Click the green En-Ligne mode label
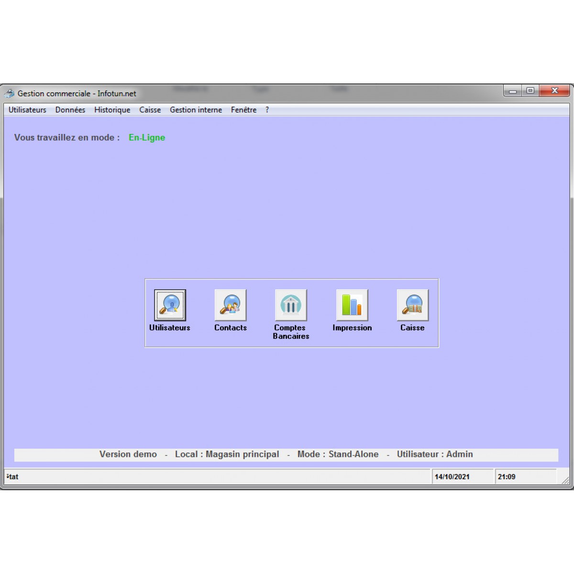Image resolution: width=574 pixels, height=574 pixels. [x=147, y=137]
